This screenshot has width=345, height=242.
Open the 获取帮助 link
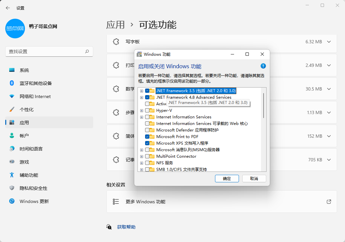pyautogui.click(x=126, y=227)
